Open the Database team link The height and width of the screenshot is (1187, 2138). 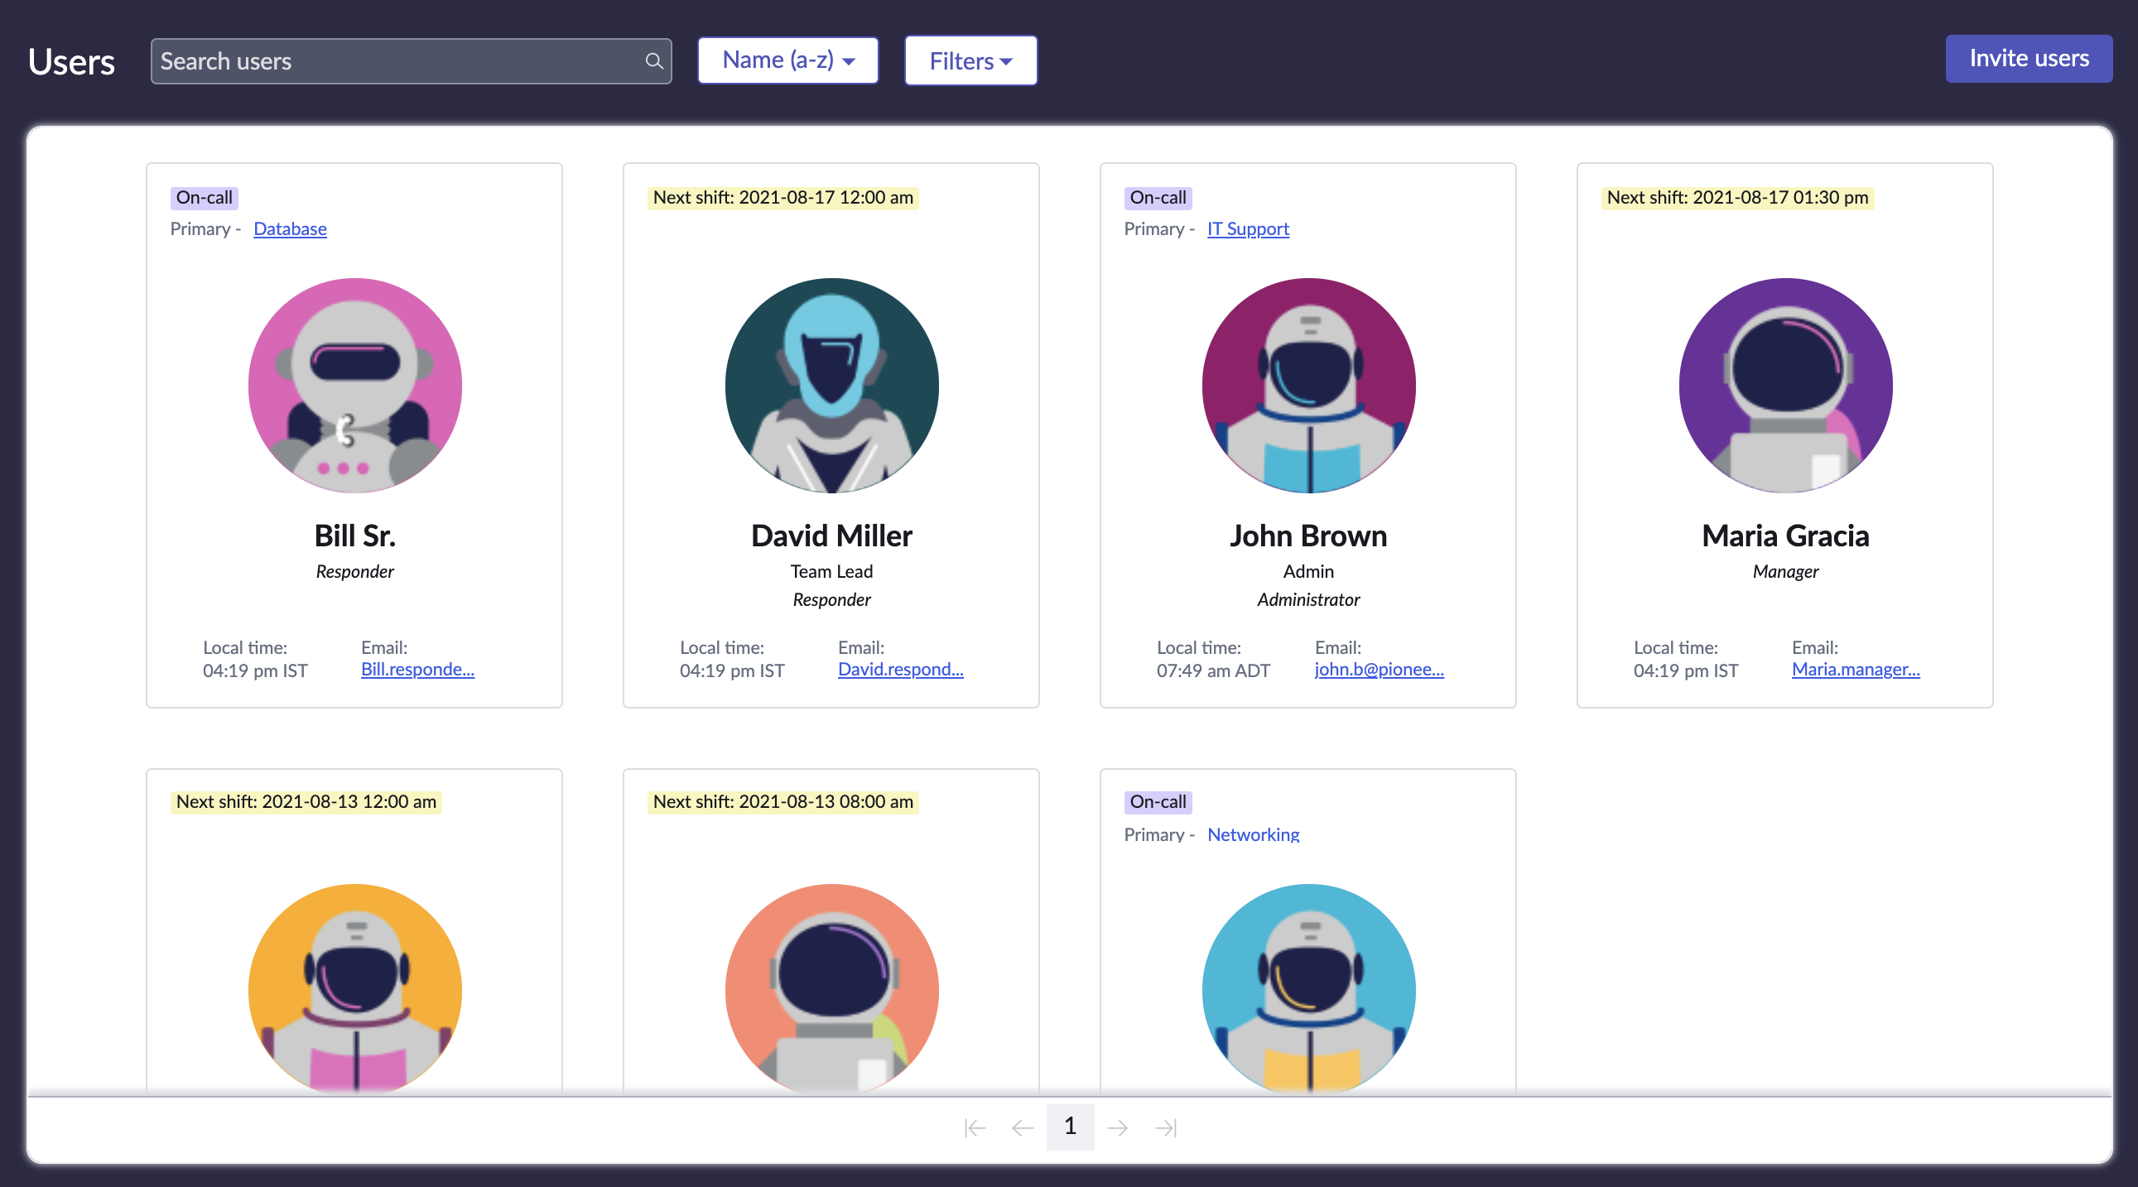click(290, 229)
